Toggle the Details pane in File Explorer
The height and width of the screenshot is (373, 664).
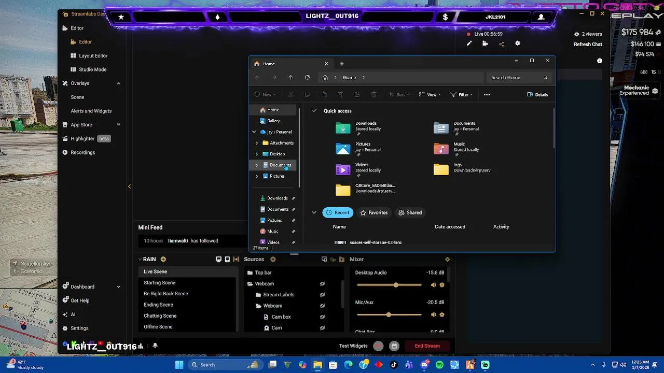point(537,94)
